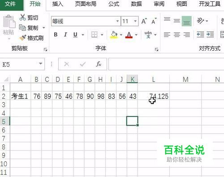The height and width of the screenshot is (177, 224).
Task: Select column M header
Action: 185,79
